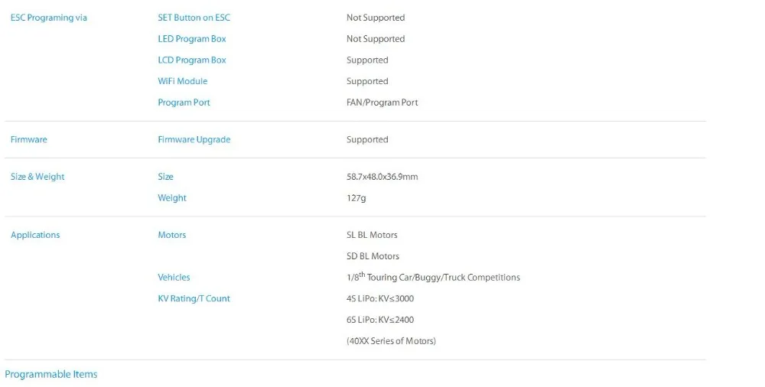Click the KV Rating/T Count label
The height and width of the screenshot is (387, 765).
coord(194,299)
